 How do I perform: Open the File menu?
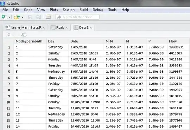click(x=5, y=10)
